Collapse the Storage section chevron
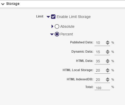The height and width of the screenshot is (105, 125). point(3,4)
